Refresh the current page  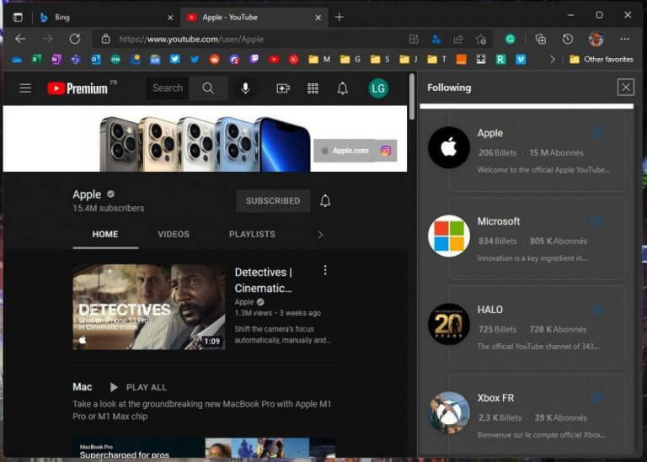(75, 40)
